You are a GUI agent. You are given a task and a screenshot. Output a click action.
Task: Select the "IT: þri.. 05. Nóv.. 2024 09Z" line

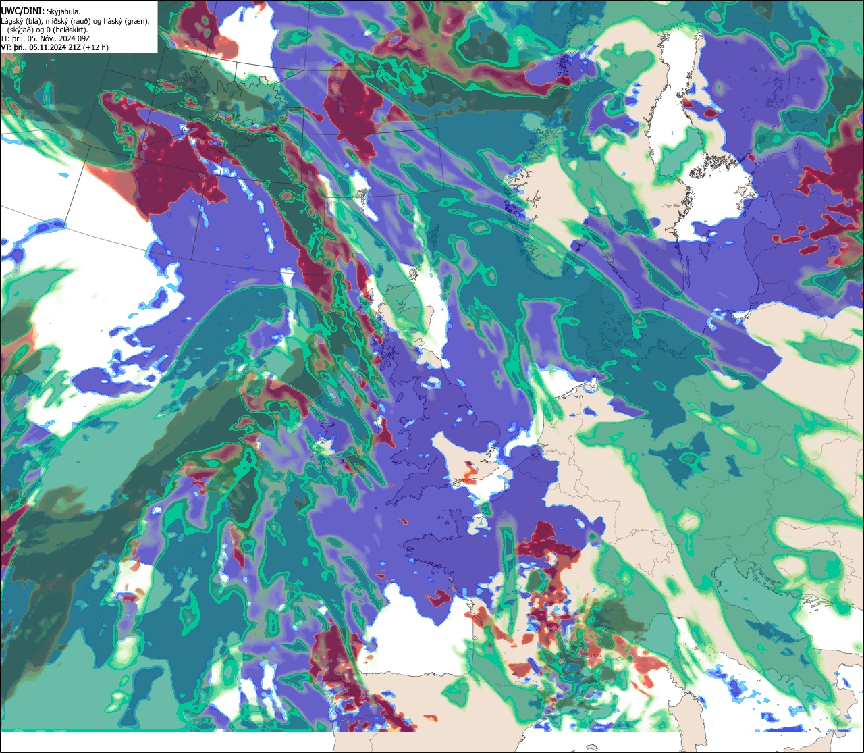coord(46,38)
